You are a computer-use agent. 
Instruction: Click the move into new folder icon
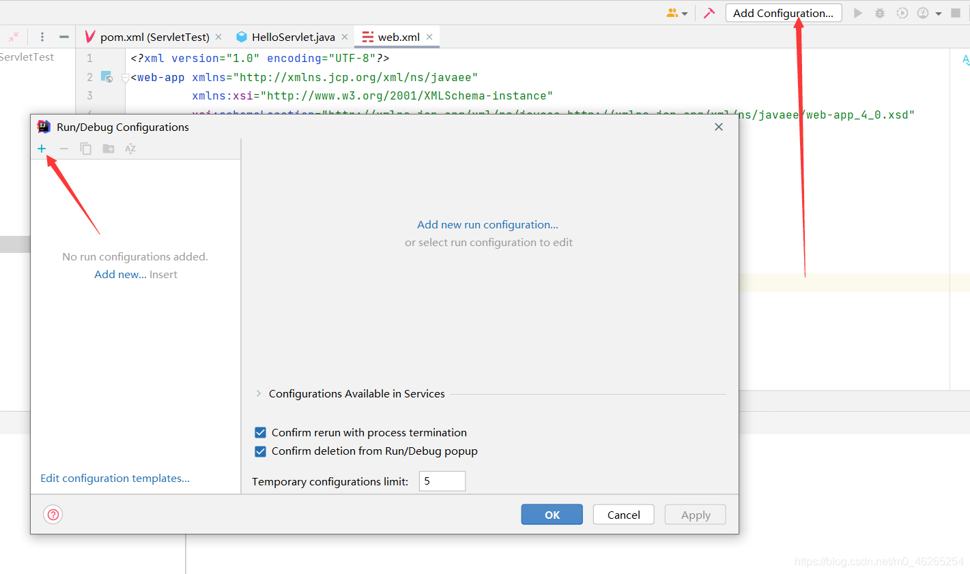click(109, 149)
